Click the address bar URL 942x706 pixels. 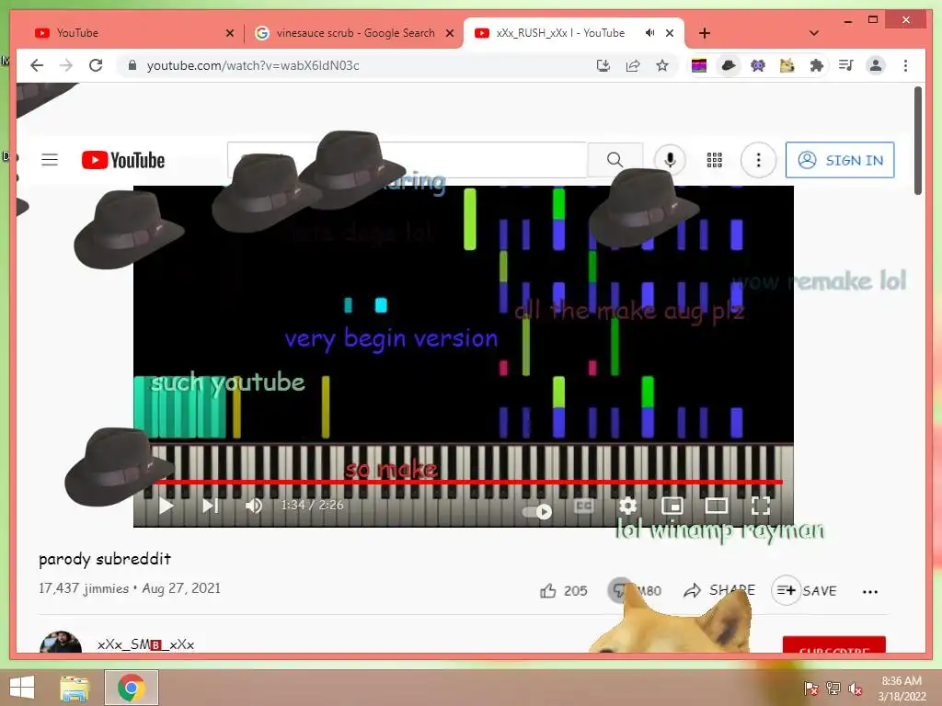[x=253, y=65]
